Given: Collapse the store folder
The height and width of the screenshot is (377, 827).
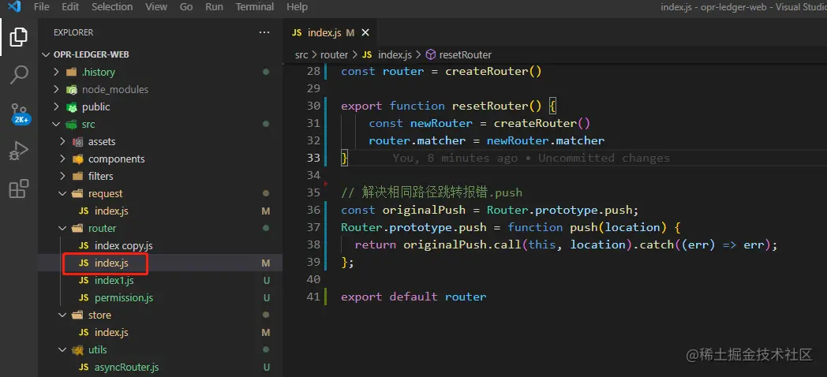Looking at the screenshot, I should [63, 315].
